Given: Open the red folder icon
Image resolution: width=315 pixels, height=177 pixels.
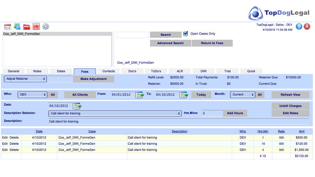Looking at the screenshot, I should 27,27.
